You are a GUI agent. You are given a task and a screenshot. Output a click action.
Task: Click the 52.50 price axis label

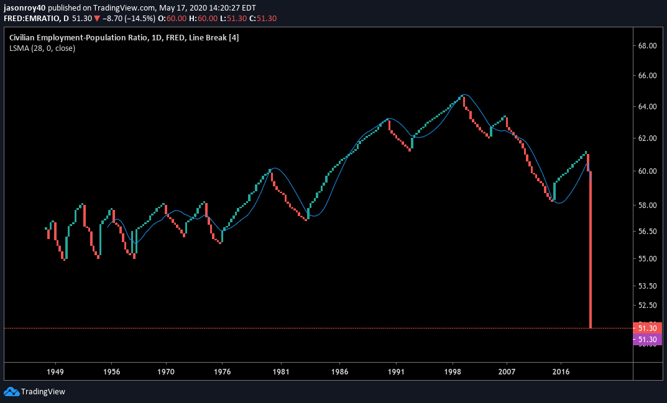[x=648, y=305]
